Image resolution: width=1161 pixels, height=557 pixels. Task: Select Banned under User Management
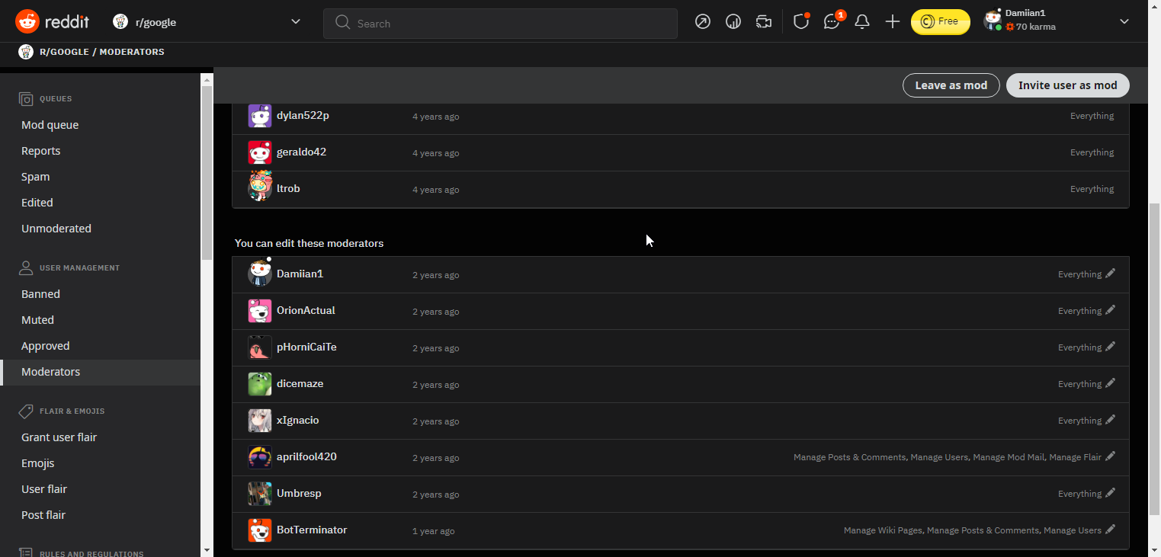coord(40,294)
